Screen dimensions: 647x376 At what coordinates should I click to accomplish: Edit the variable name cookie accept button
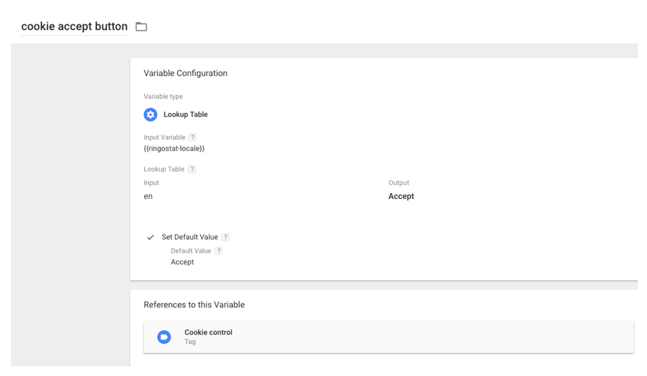coord(74,26)
